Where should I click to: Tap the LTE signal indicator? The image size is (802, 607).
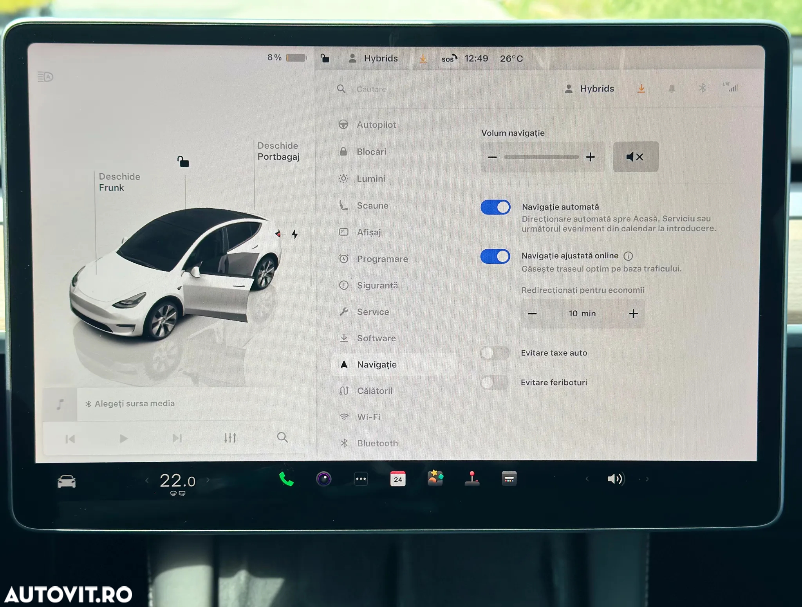[x=731, y=87]
